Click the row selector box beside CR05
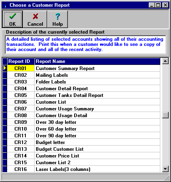The height and width of the screenshot is (182, 171). (5, 95)
